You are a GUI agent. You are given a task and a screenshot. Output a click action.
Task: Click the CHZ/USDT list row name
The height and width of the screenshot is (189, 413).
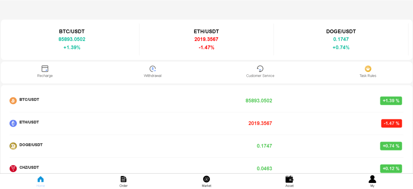pyautogui.click(x=30, y=167)
